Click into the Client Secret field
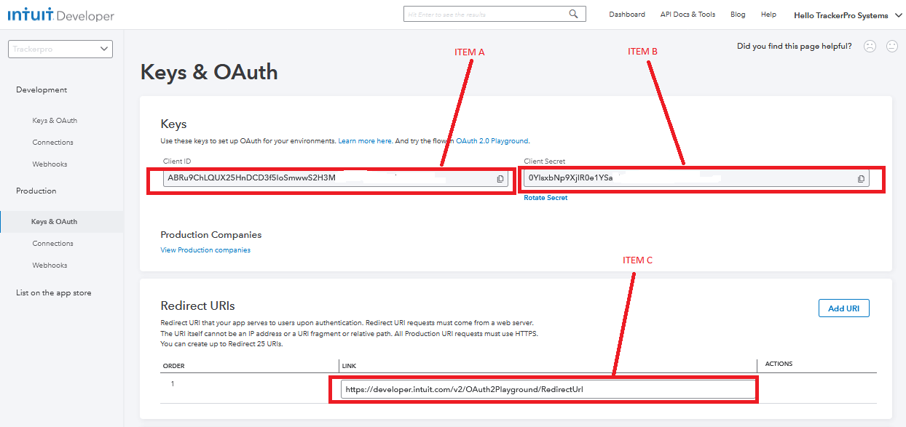Viewport: 906px width, 427px height. [x=696, y=178]
